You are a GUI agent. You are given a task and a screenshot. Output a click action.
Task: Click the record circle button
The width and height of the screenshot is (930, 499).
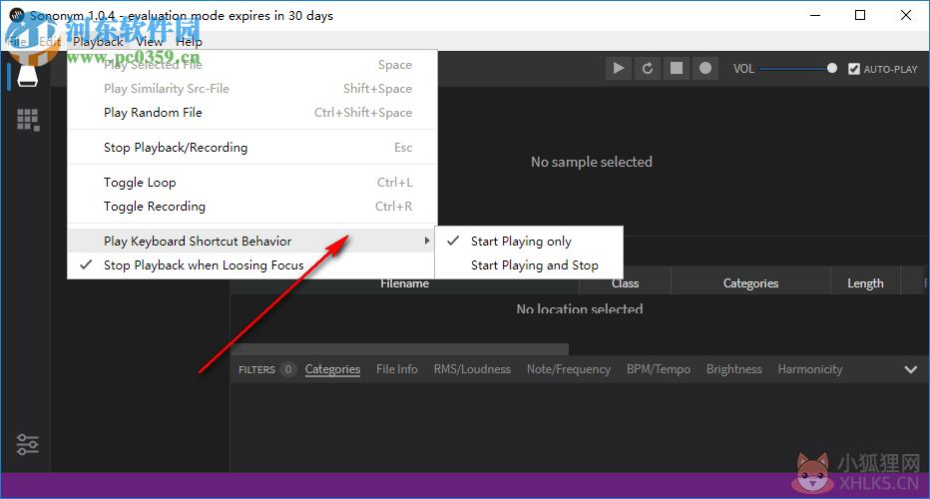click(x=705, y=68)
